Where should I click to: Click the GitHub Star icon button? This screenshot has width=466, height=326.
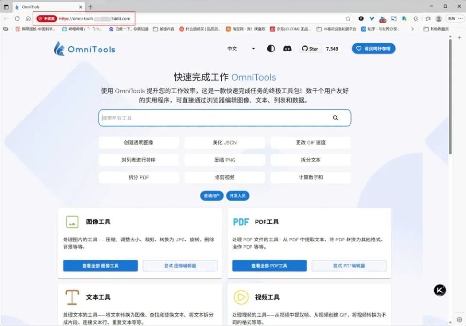click(x=309, y=49)
